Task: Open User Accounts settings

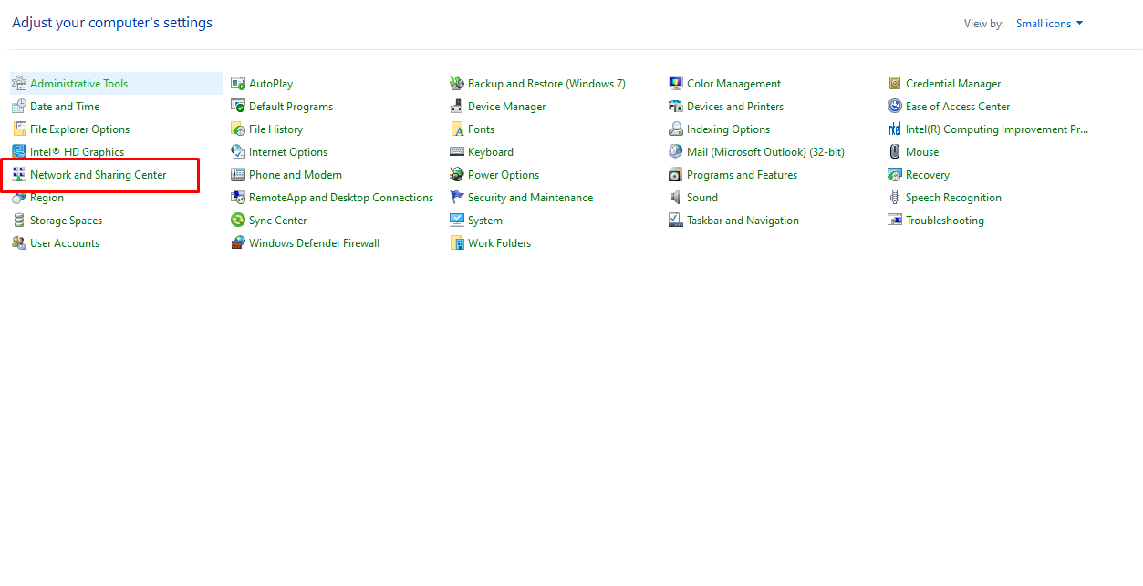Action: tap(64, 242)
